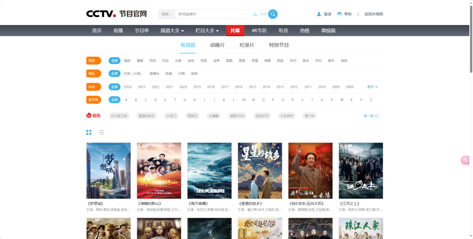Click the 返回央视网 link
The image size is (473, 239).
tap(373, 14)
